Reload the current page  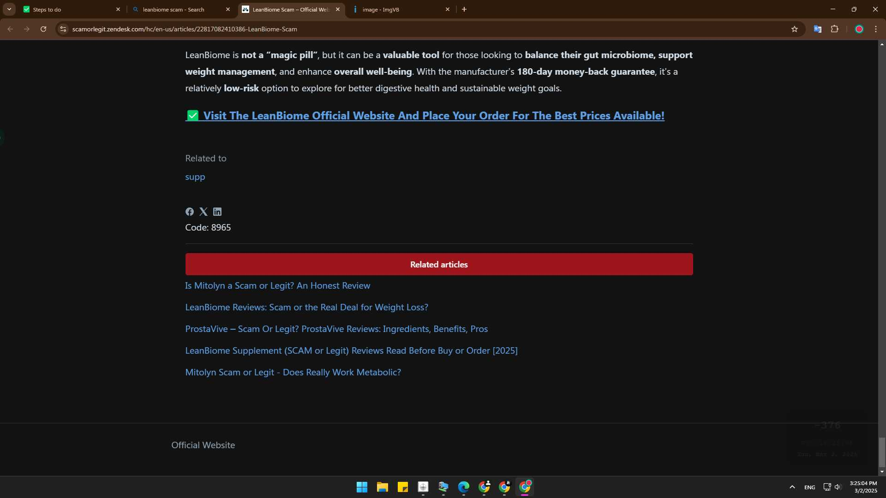tap(43, 29)
